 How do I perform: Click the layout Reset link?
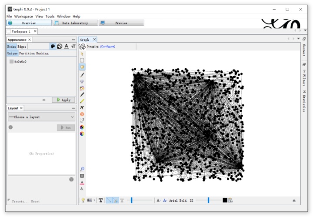click(35, 201)
